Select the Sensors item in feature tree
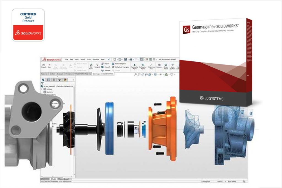Image resolution: width=282 pixels, height=188 pixels. (48, 92)
